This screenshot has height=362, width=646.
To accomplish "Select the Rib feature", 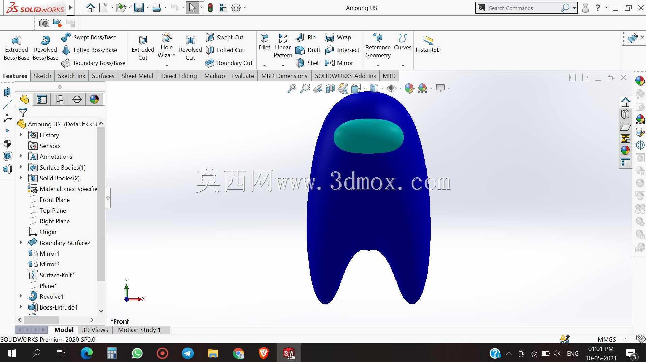I will (x=305, y=37).
